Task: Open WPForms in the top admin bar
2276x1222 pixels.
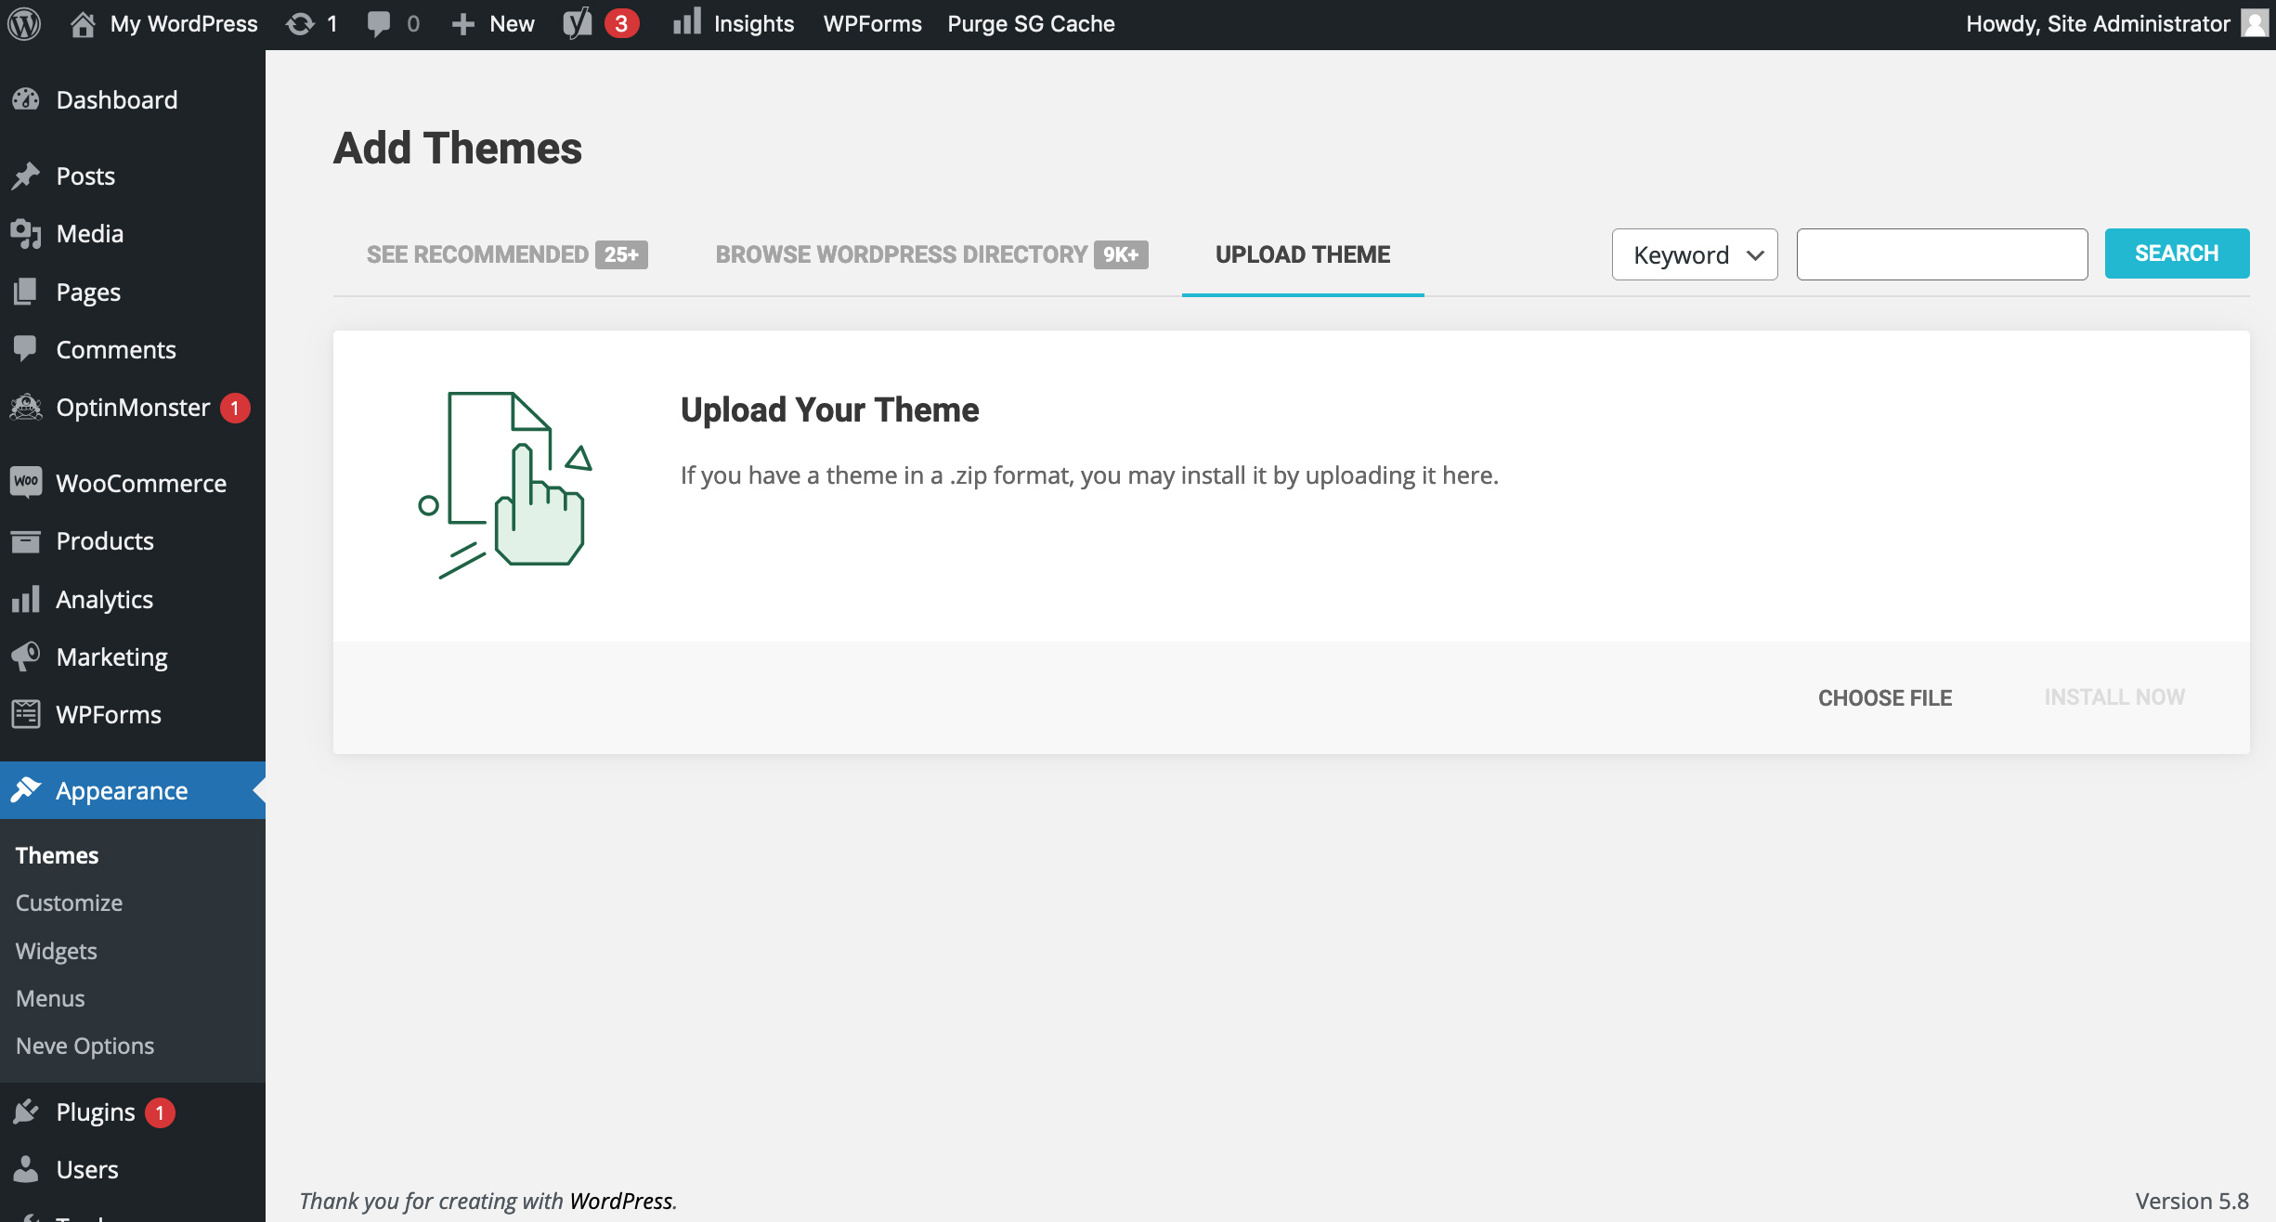Action: [872, 23]
